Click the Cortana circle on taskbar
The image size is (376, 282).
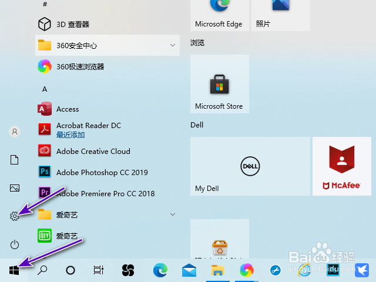point(70,270)
